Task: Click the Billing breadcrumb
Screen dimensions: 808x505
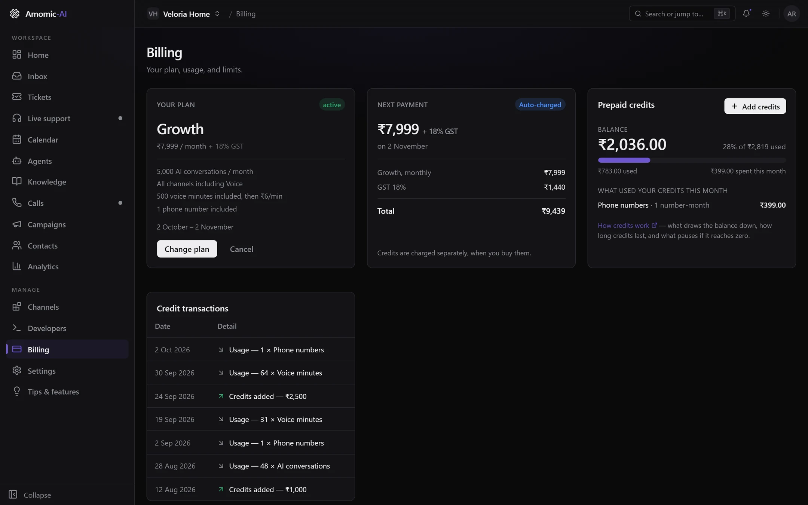Action: (246, 14)
